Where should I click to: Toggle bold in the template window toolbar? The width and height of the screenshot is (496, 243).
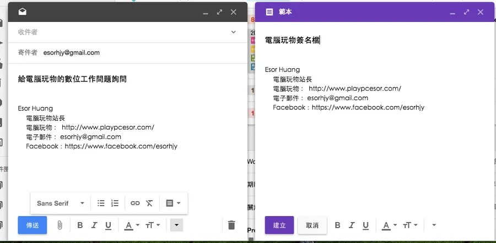(x=337, y=225)
